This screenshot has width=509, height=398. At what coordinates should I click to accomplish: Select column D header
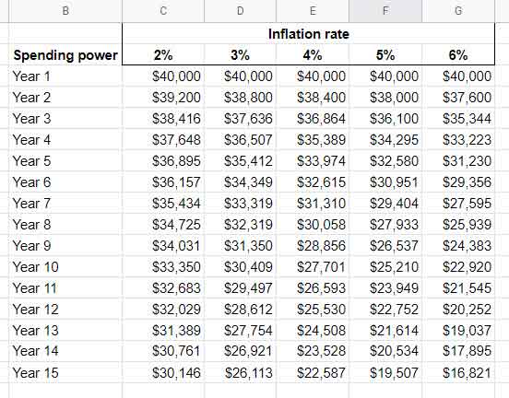(x=241, y=11)
